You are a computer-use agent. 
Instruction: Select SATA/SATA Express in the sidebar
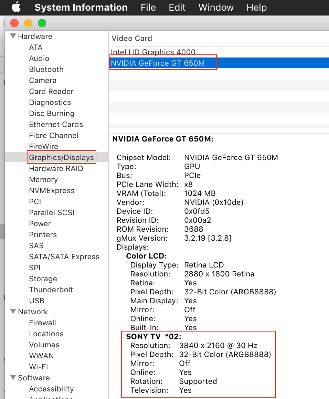point(64,256)
